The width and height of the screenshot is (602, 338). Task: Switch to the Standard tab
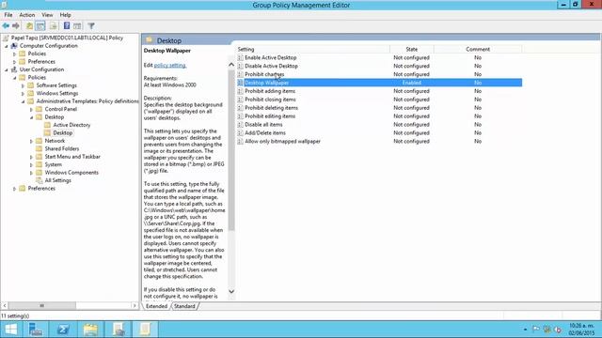point(184,306)
